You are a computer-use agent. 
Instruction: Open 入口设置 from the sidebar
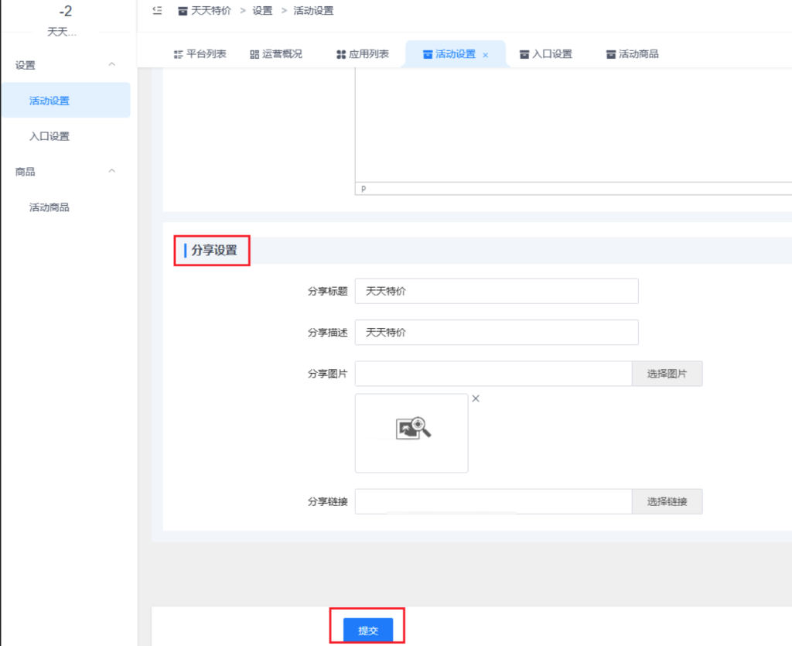click(49, 136)
